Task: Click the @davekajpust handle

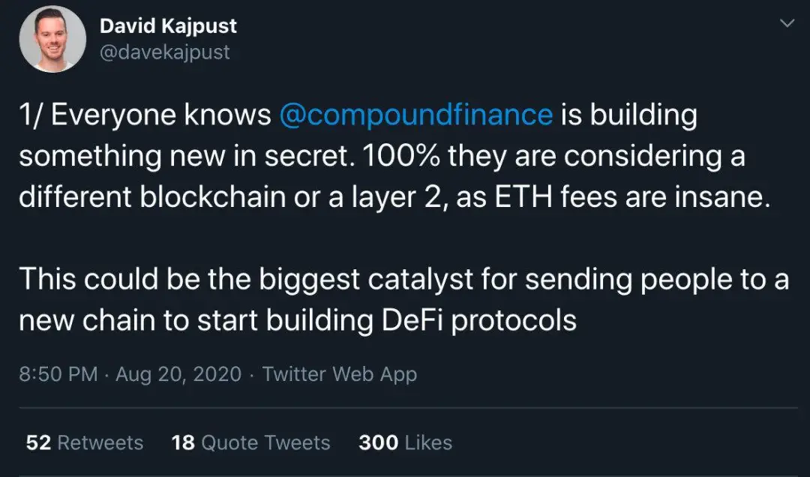Action: pyautogui.click(x=164, y=52)
